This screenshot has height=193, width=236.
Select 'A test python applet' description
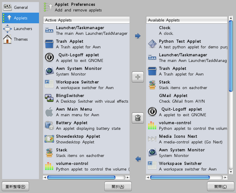click(193, 47)
